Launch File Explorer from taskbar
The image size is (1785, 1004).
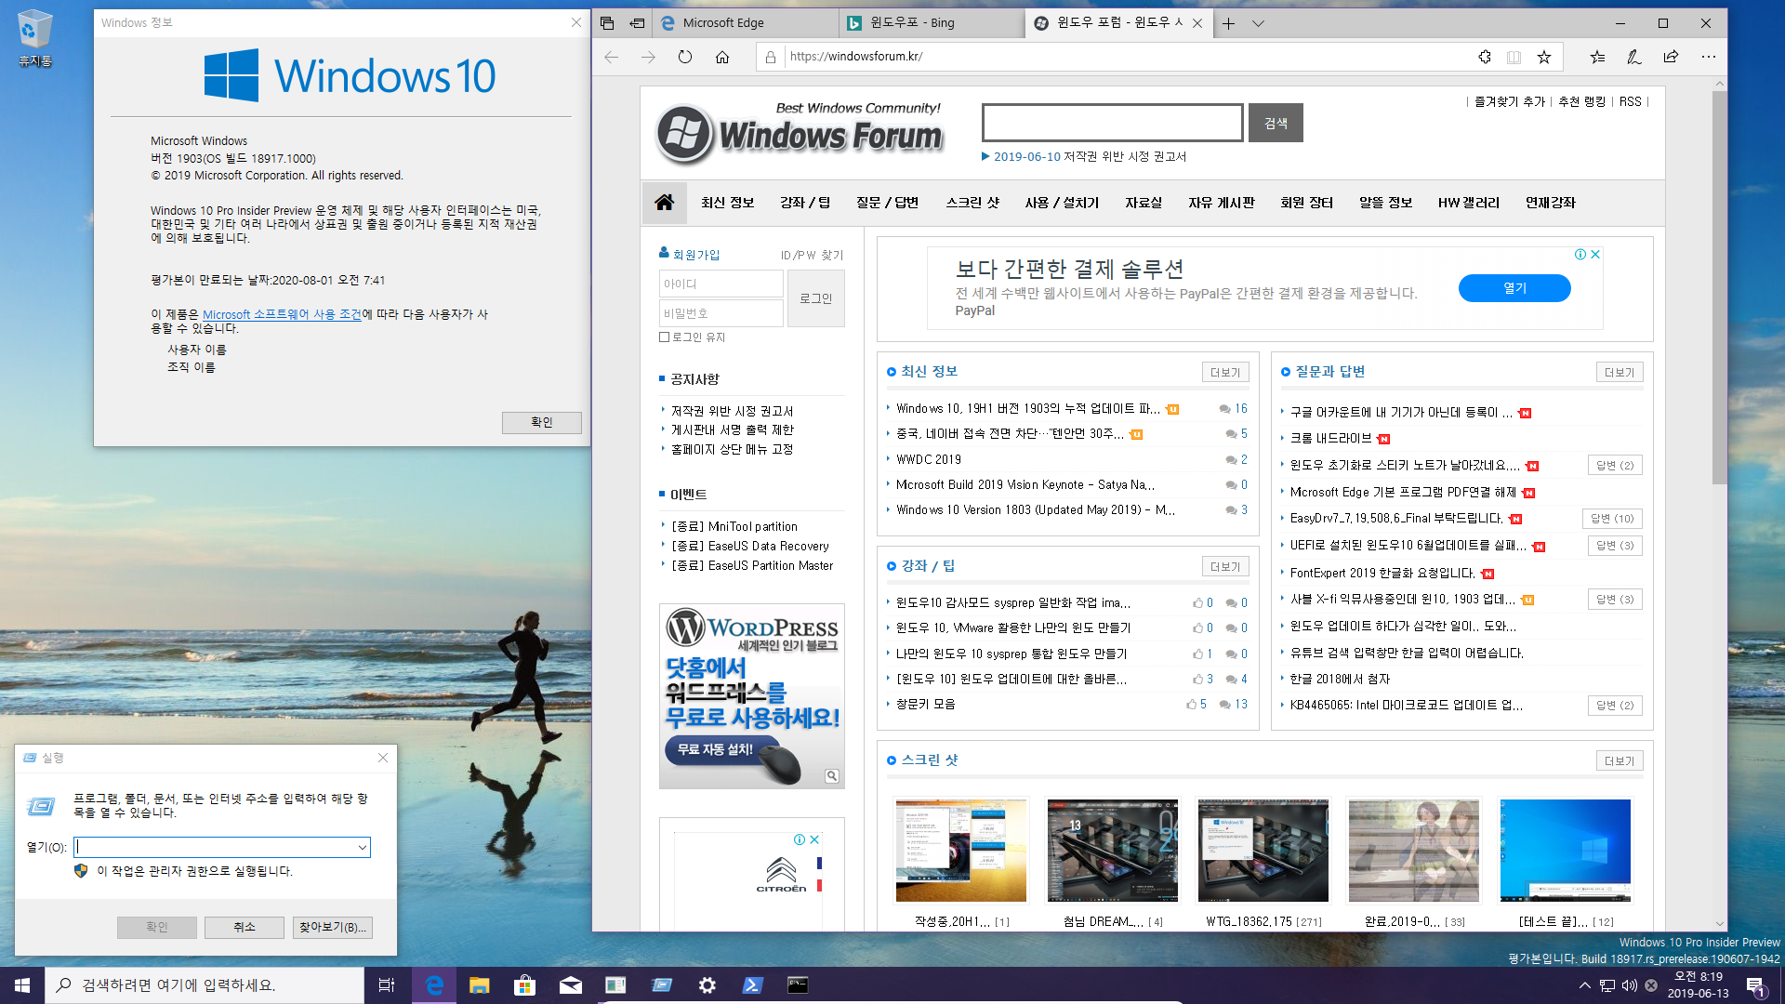click(x=479, y=985)
